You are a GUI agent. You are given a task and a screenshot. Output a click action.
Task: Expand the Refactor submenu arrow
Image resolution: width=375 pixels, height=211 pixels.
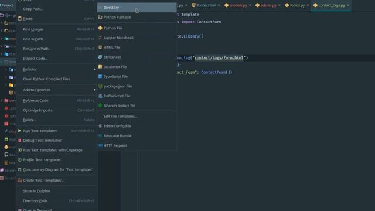pos(94,69)
